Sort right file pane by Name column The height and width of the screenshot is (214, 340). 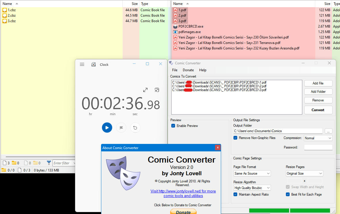(243, 4)
